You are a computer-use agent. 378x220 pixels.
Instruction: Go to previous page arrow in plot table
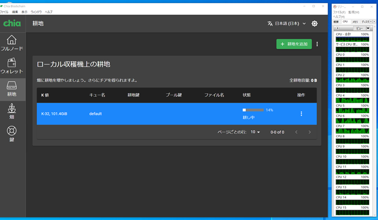(296, 132)
